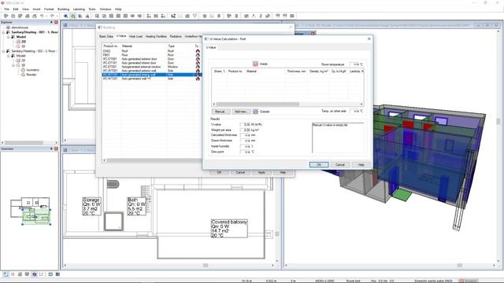
Task: Click horizontal scrollbar of Building dialog product list
Action: (x=154, y=160)
